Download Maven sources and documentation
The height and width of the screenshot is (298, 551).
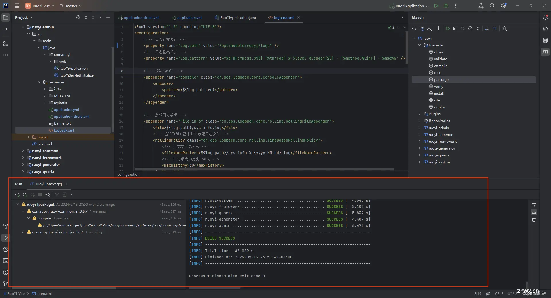[429, 28]
